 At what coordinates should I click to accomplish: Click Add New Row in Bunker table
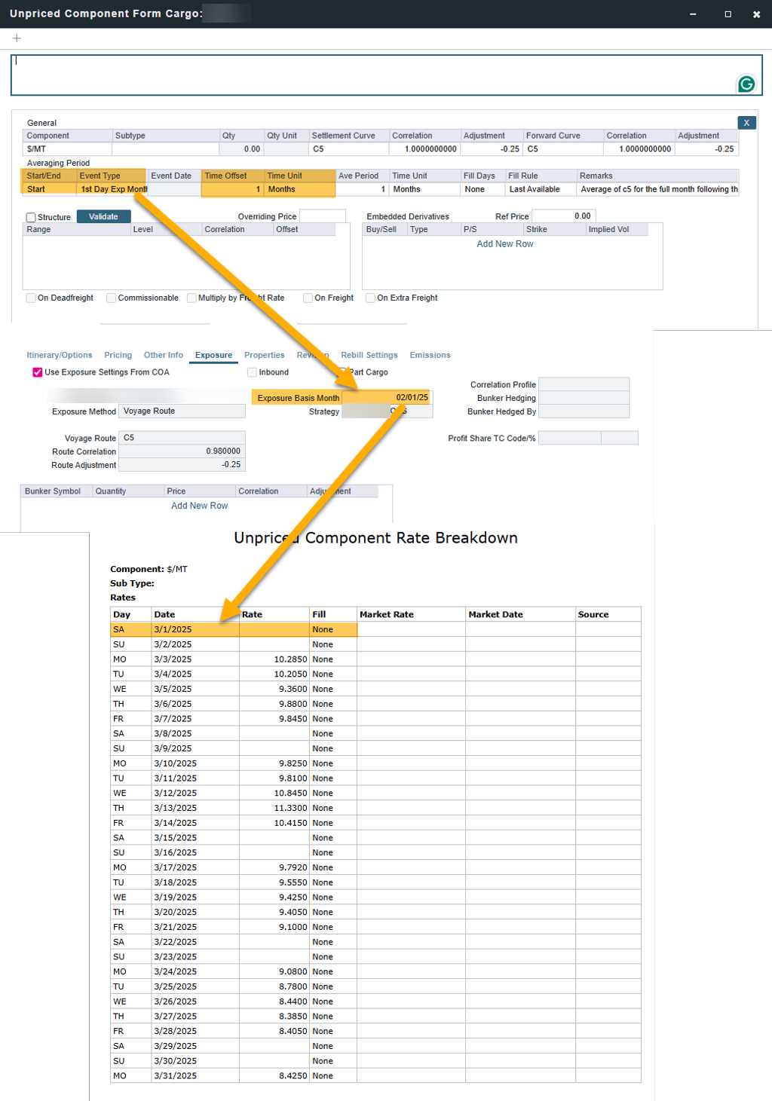[199, 506]
